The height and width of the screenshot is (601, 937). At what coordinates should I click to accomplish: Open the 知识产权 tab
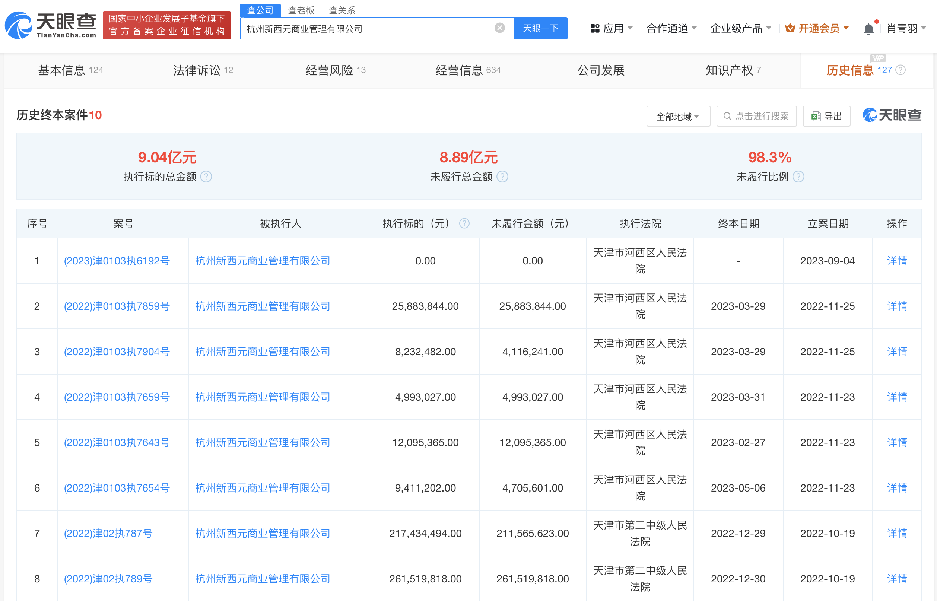tap(733, 70)
